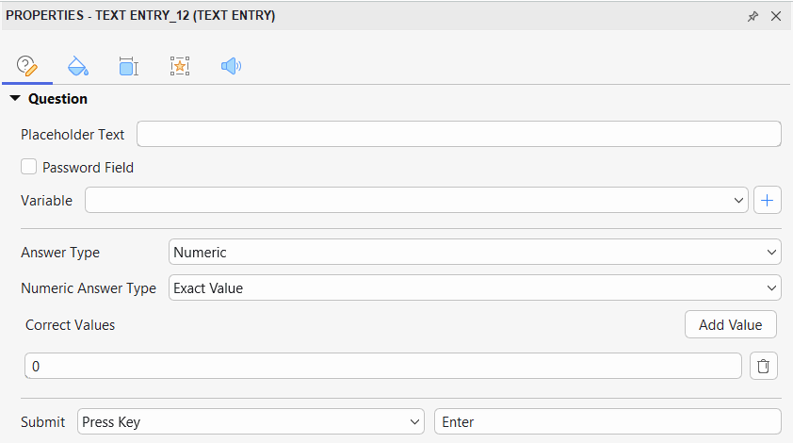The width and height of the screenshot is (793, 443).
Task: Close the Properties pane
Action: point(776,16)
